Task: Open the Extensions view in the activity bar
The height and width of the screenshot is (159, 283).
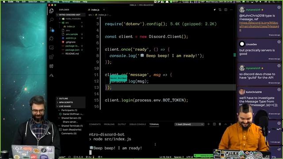Action: point(51,57)
